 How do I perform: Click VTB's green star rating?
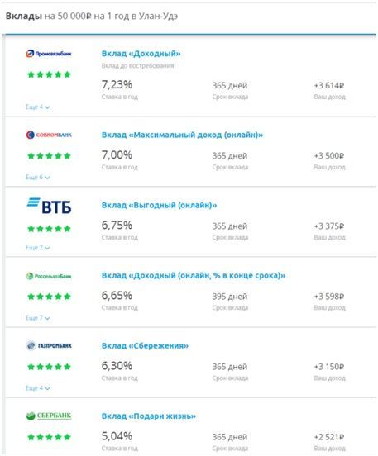49,229
